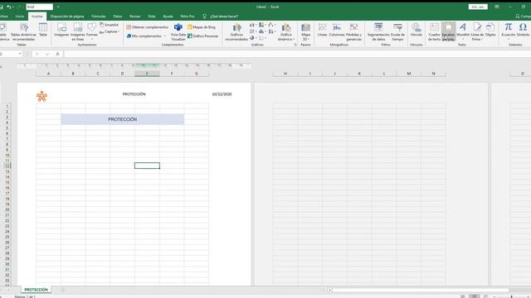Screen dimensions: 531x298
Task: Select the PROTECCIÓN sheet tab
Action: 36,290
